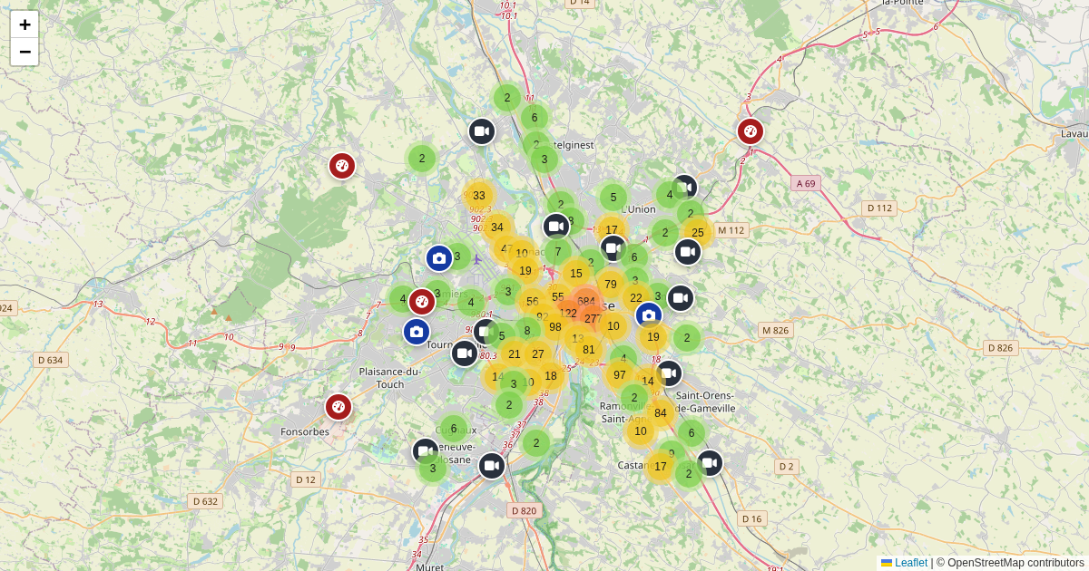Image resolution: width=1089 pixels, height=571 pixels.
Task: Click the yellow cluster labeled 98
Action: tap(555, 327)
